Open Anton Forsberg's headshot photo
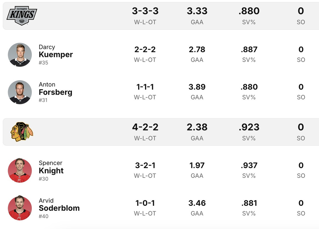 (20, 92)
